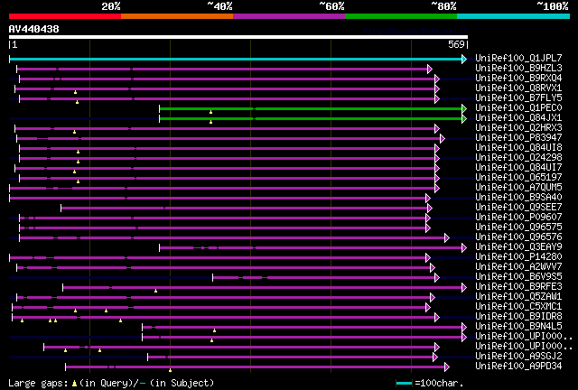Click the cyan ~100% legend segment
Screen dimensions: 578x390
tap(514, 16)
